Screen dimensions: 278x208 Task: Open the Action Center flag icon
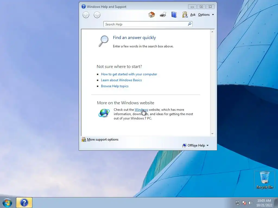[244, 203]
